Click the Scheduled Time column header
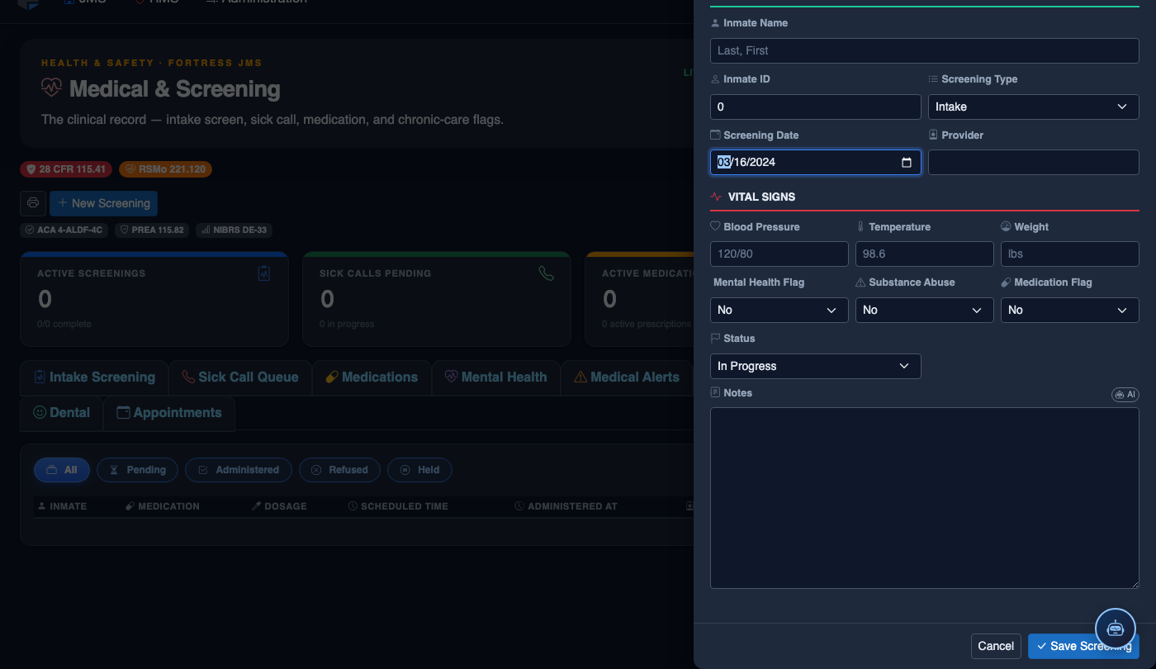This screenshot has width=1156, height=669. coord(398,506)
